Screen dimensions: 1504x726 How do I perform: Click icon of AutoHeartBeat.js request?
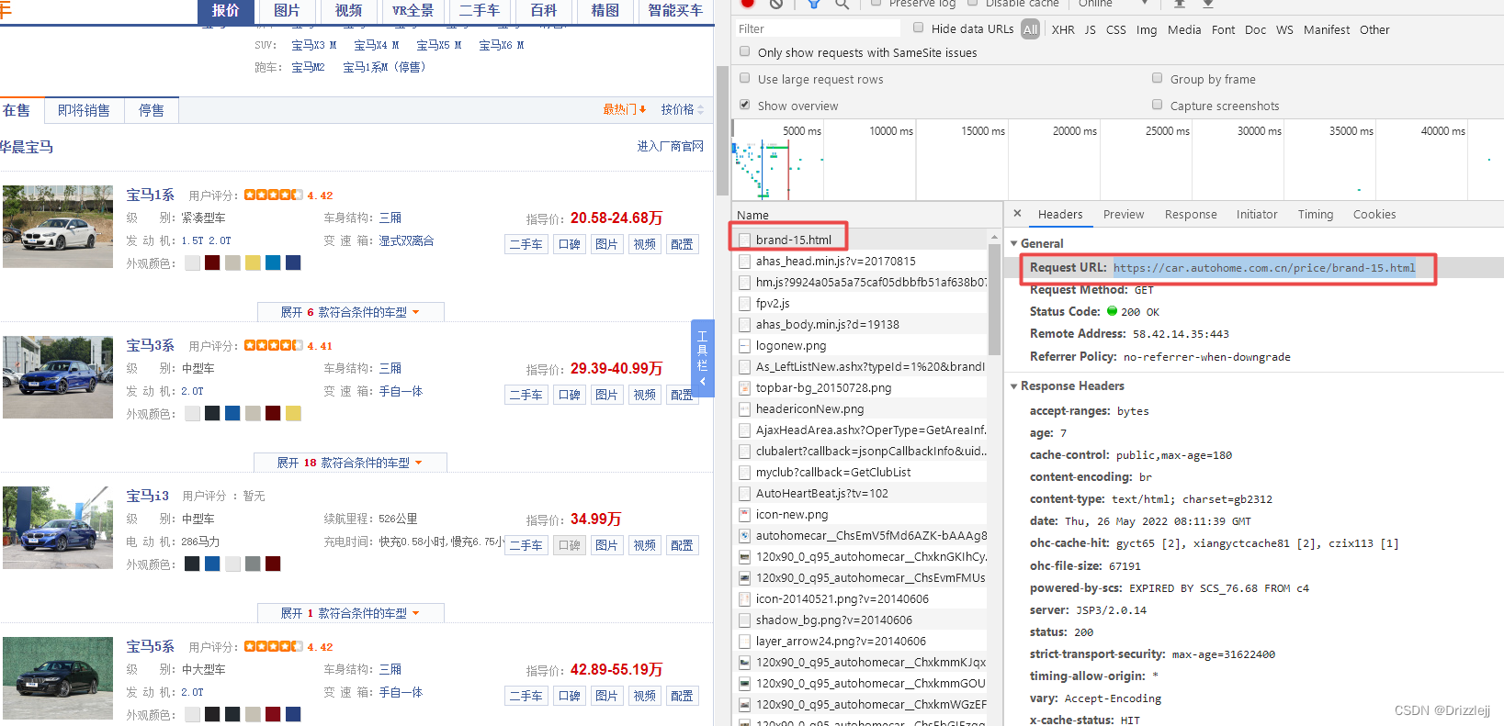pos(745,493)
